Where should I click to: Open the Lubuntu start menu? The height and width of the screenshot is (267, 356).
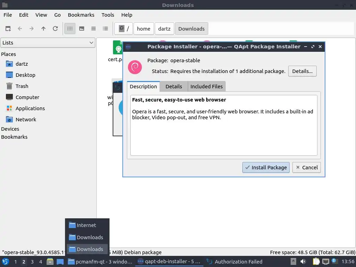point(6,262)
